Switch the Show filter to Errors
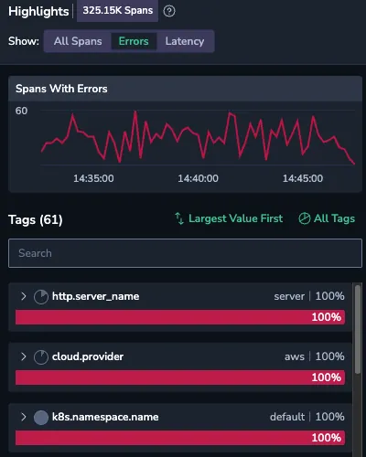The width and height of the screenshot is (366, 457). (134, 41)
